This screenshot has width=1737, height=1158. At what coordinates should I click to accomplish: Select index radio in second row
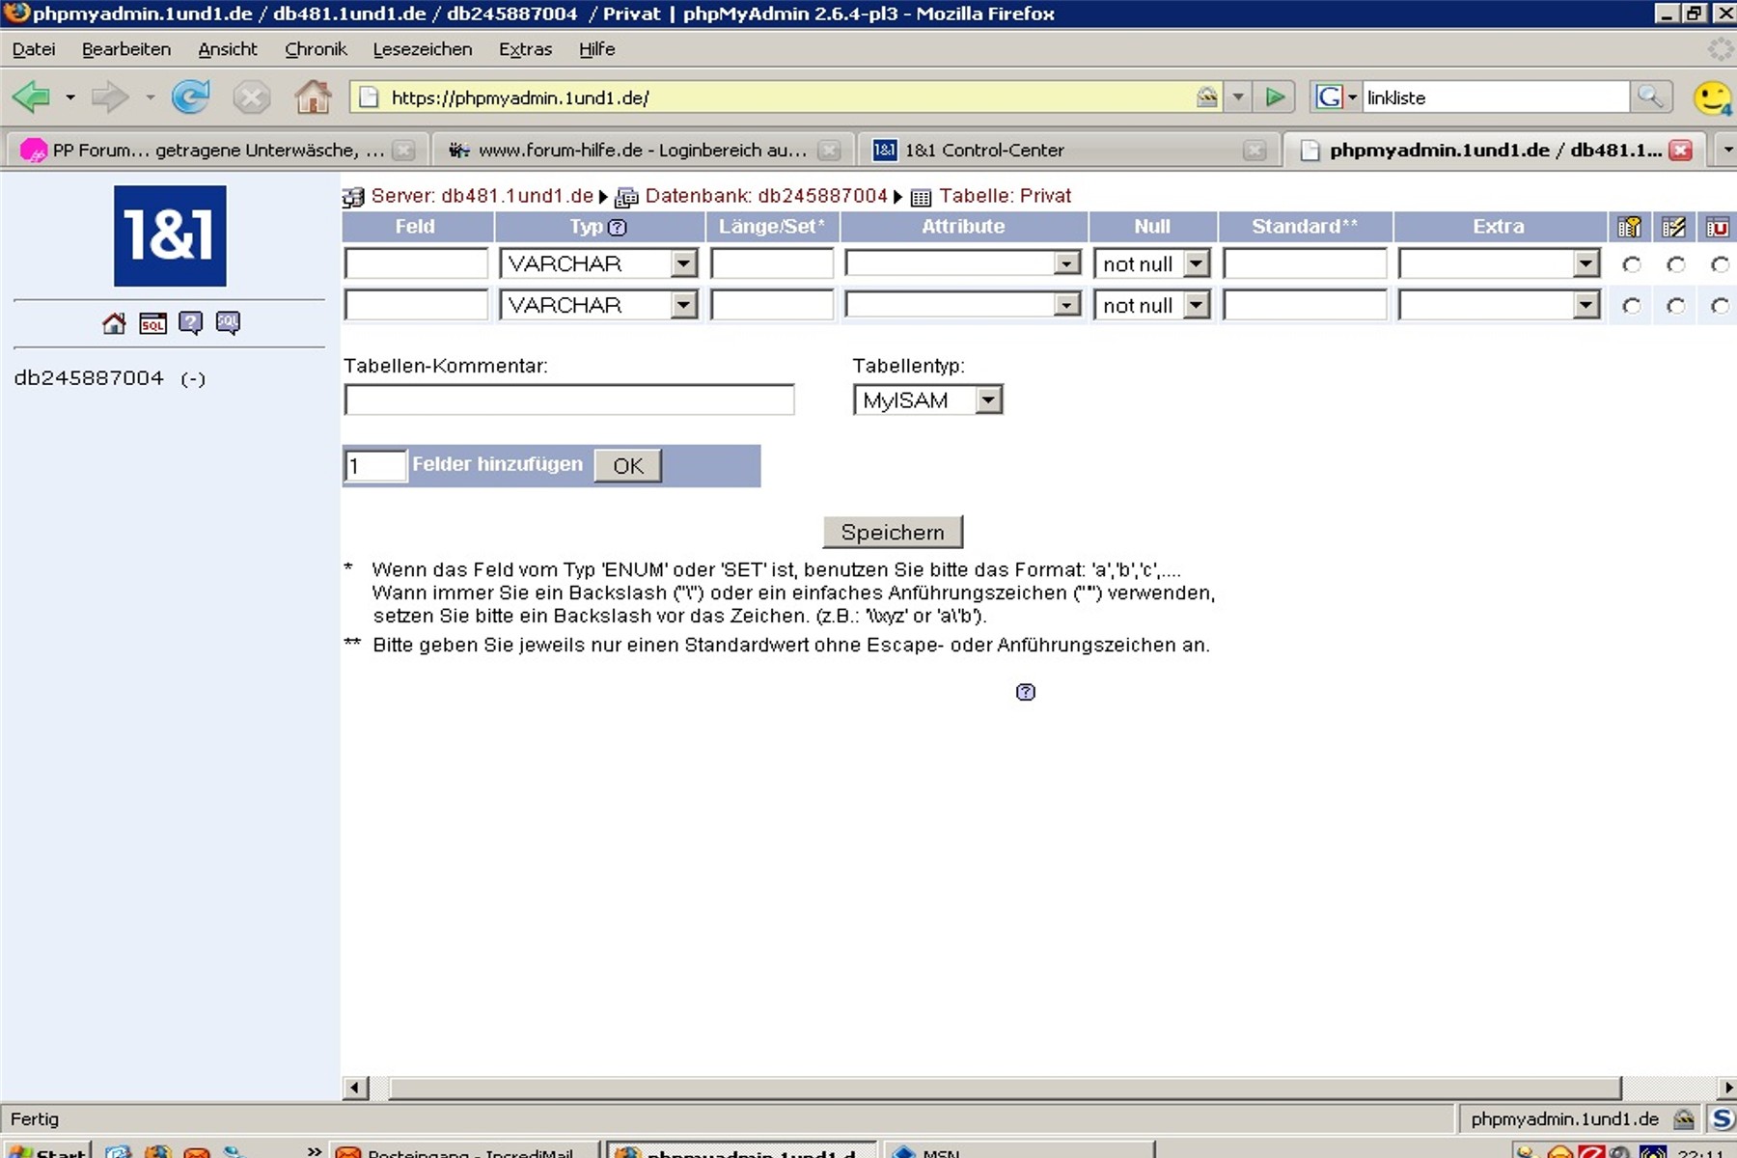pyautogui.click(x=1676, y=306)
